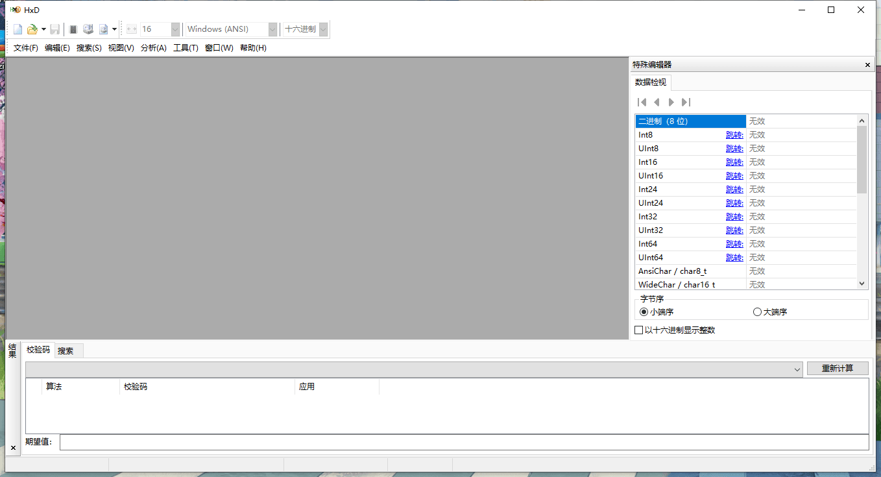Click the Open disk icon in toolbar
The image size is (881, 477).
(x=88, y=29)
